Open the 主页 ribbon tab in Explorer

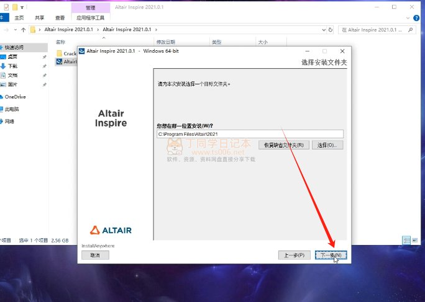point(19,18)
